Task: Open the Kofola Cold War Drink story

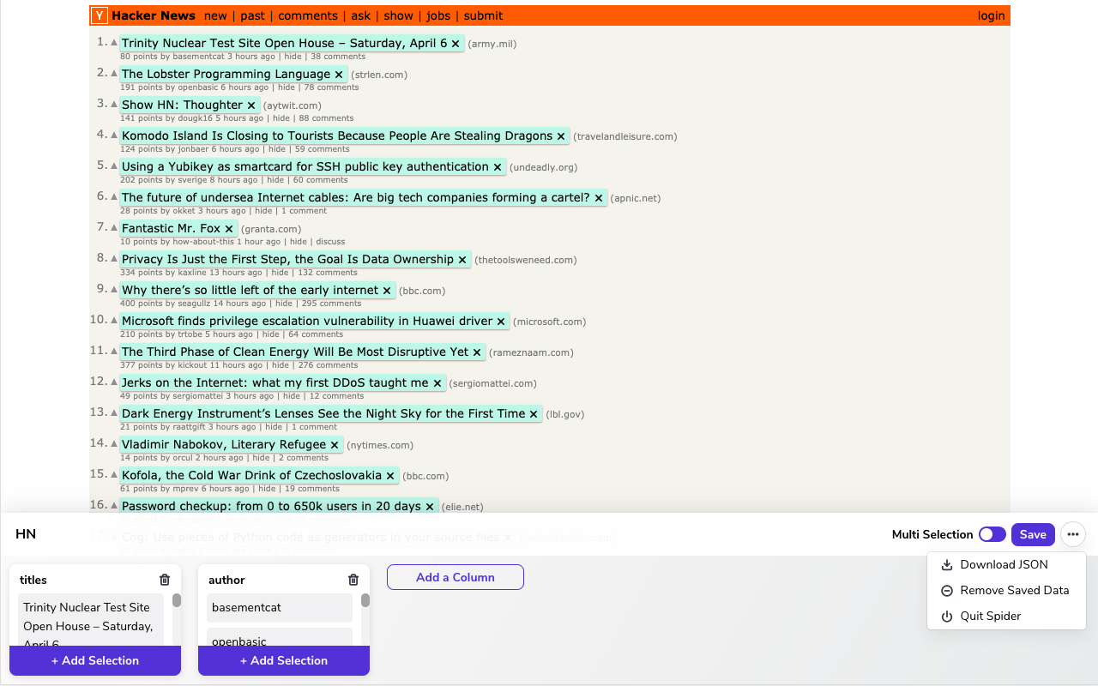Action: [x=251, y=475]
